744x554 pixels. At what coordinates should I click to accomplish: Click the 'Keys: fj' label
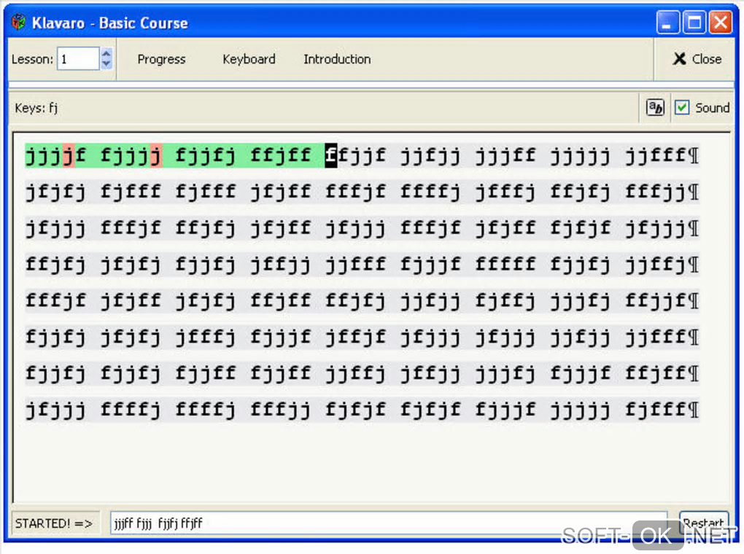[36, 108]
